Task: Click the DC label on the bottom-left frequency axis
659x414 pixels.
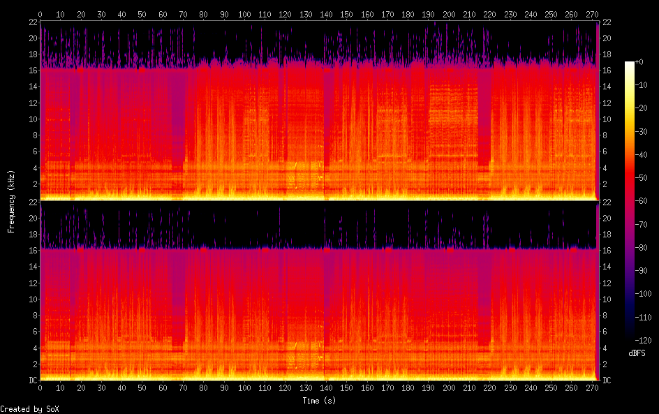Action: (31, 380)
